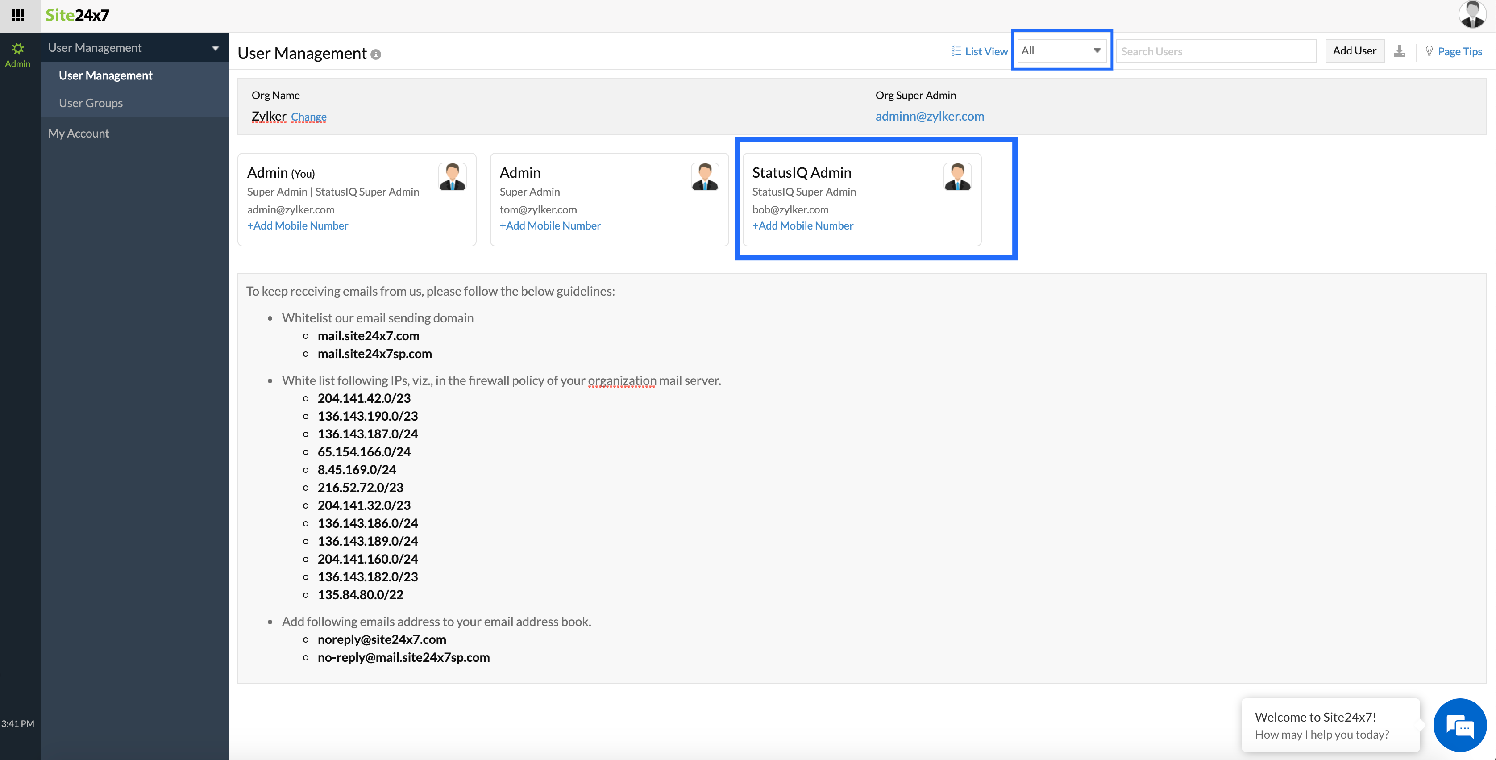Click Change link next to Zylker
The height and width of the screenshot is (760, 1496).
308,117
